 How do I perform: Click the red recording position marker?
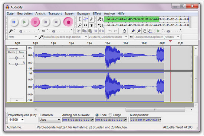[170, 41]
